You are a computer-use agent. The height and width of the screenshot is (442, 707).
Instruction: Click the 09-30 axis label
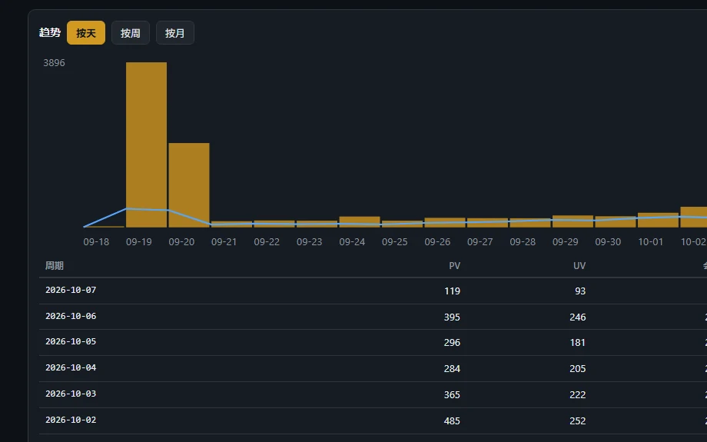[608, 241]
